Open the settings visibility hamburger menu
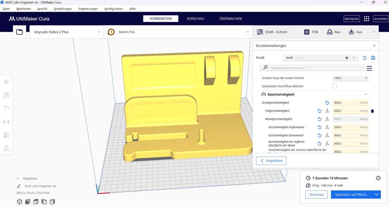 point(370,68)
